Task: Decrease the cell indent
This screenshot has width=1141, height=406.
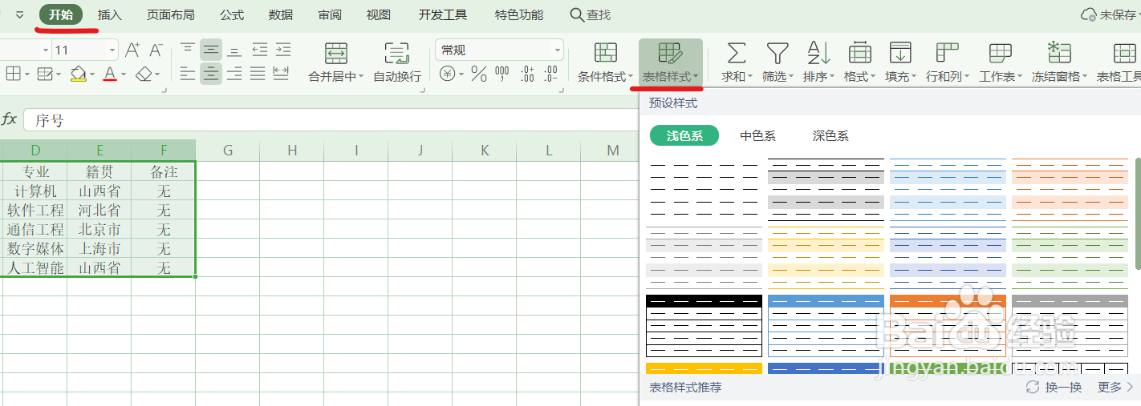Action: tap(259, 50)
